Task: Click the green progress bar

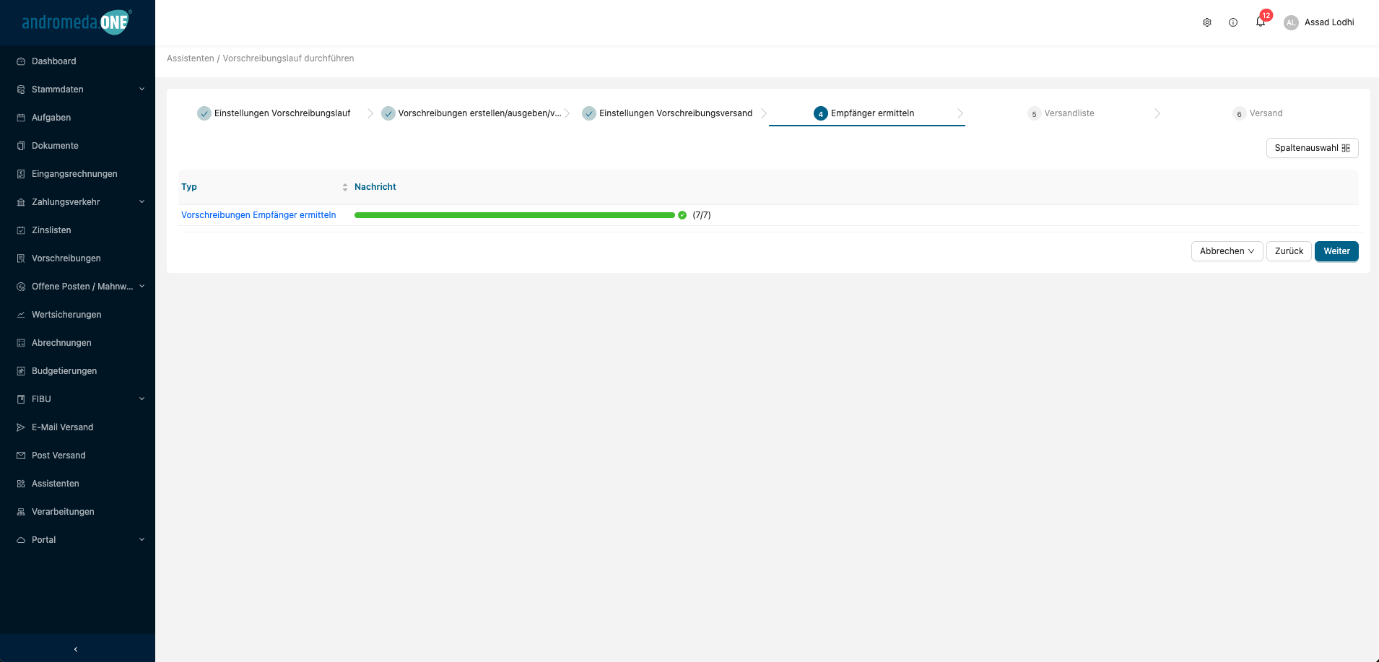Action: pyautogui.click(x=514, y=215)
